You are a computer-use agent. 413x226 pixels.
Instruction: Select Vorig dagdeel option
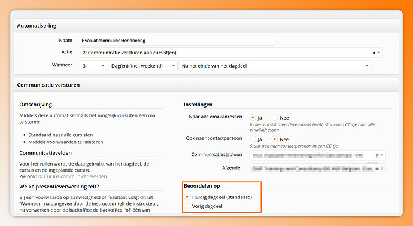(x=187, y=206)
